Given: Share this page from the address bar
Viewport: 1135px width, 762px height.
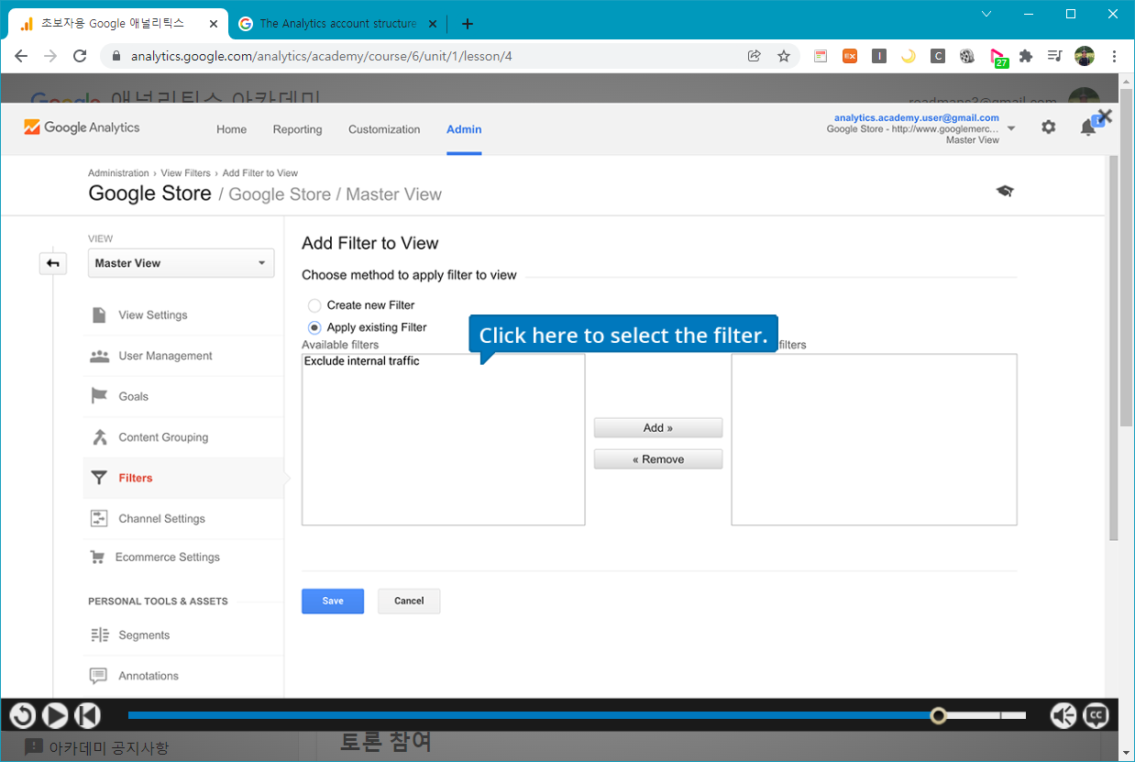Looking at the screenshot, I should (755, 56).
